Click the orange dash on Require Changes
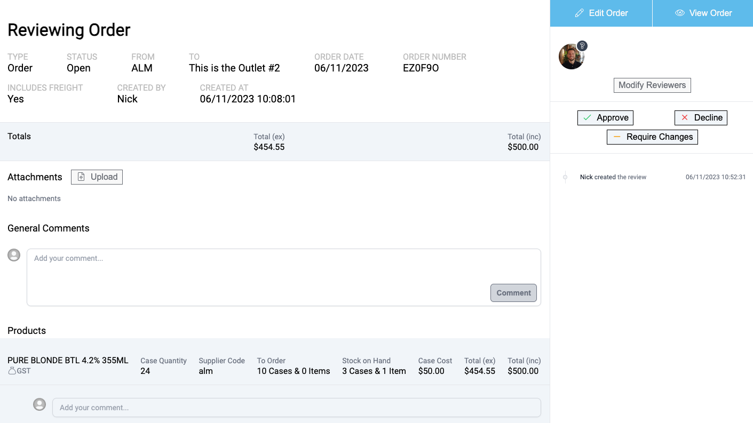 617,137
